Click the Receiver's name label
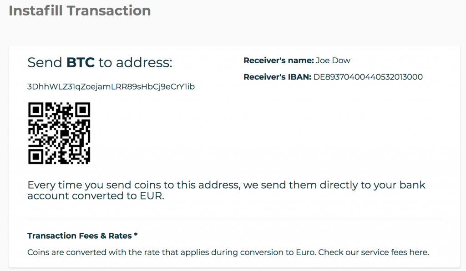Viewport: 466px width, 271px height. [x=279, y=60]
